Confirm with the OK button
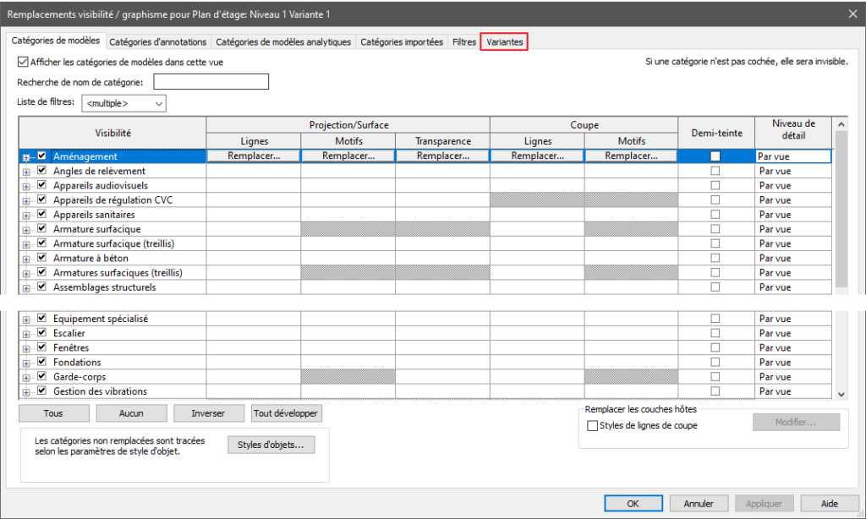This screenshot has width=866, height=519. [633, 504]
